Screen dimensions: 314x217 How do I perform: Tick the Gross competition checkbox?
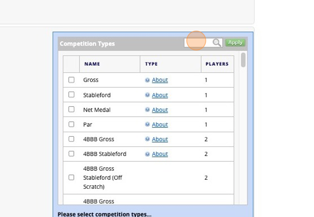click(71, 80)
